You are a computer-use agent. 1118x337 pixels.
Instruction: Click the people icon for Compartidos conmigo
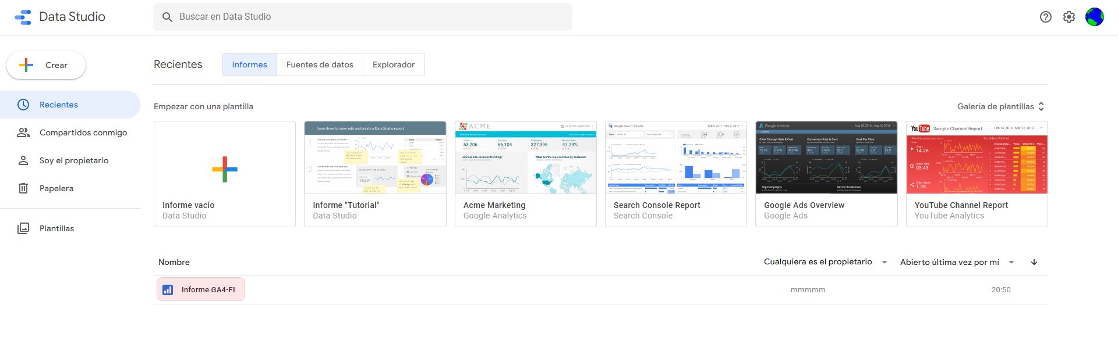23,132
